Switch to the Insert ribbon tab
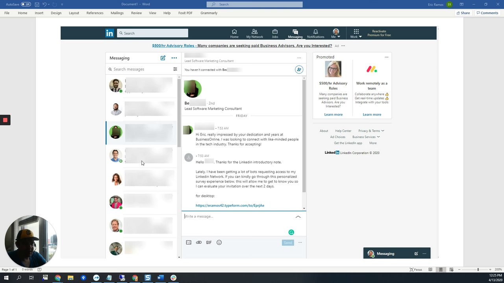The height and width of the screenshot is (283, 504). tap(39, 13)
